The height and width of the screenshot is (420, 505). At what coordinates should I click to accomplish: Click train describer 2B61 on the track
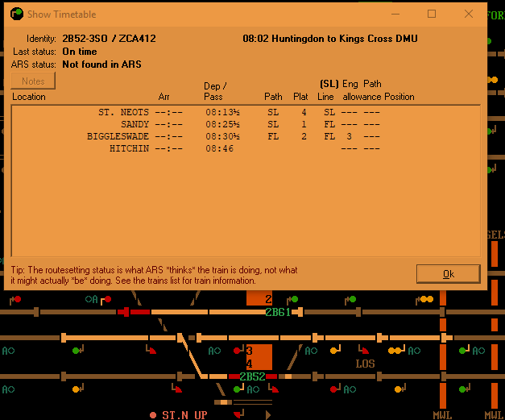(278, 312)
